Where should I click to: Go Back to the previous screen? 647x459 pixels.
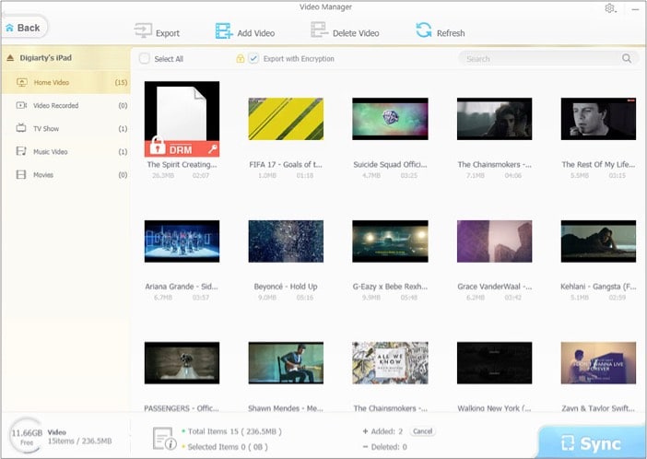tap(24, 28)
